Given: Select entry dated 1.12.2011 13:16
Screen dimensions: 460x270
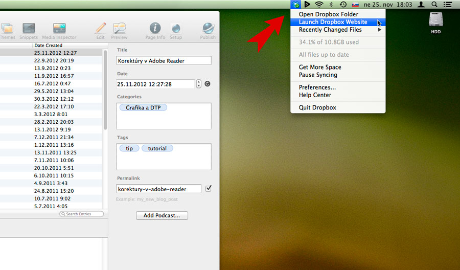Looking at the screenshot, I should [51, 145].
